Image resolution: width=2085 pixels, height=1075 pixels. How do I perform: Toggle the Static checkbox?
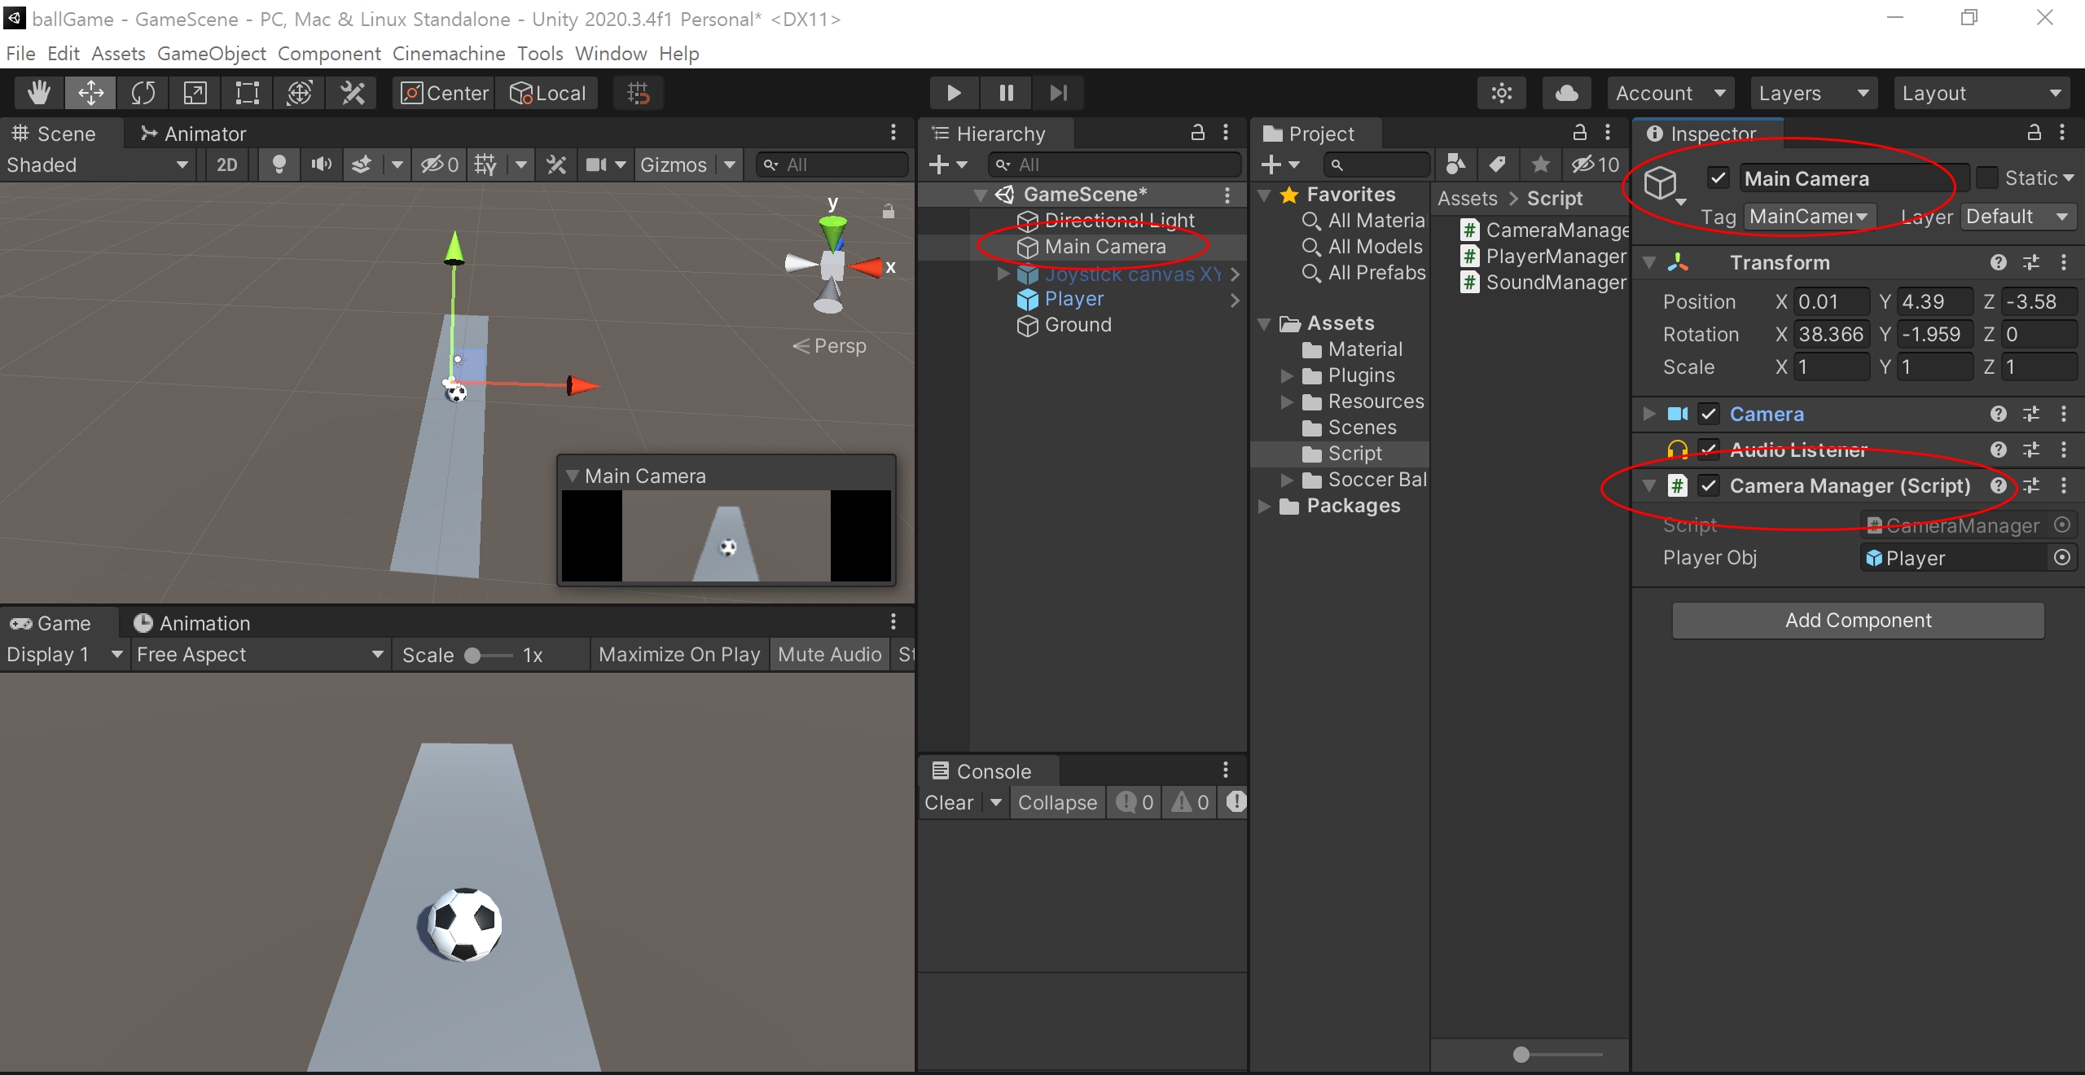click(x=1987, y=178)
